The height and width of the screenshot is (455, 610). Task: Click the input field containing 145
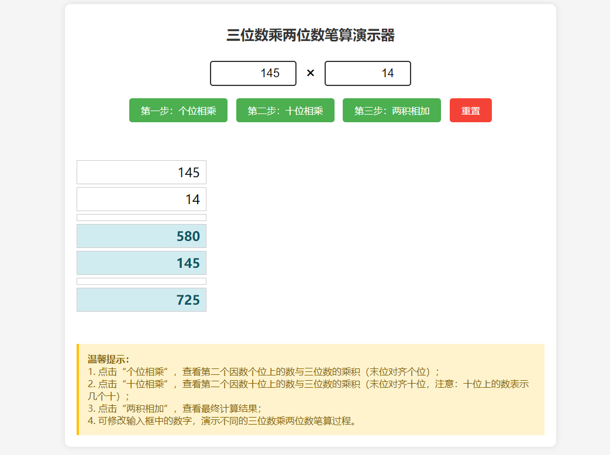click(253, 73)
